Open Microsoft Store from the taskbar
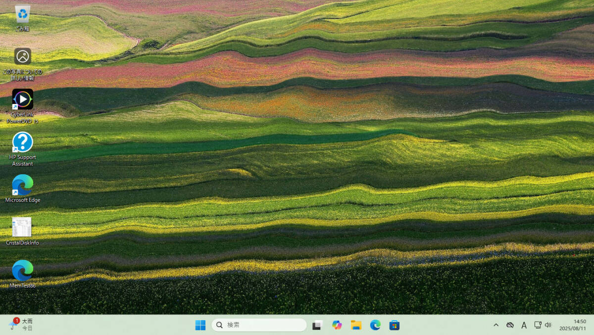The width and height of the screenshot is (594, 335). [x=394, y=325]
